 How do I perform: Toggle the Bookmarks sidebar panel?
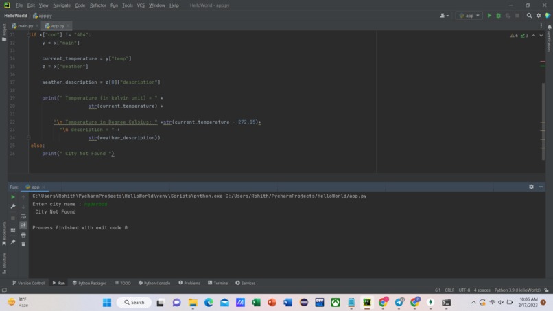(4, 233)
